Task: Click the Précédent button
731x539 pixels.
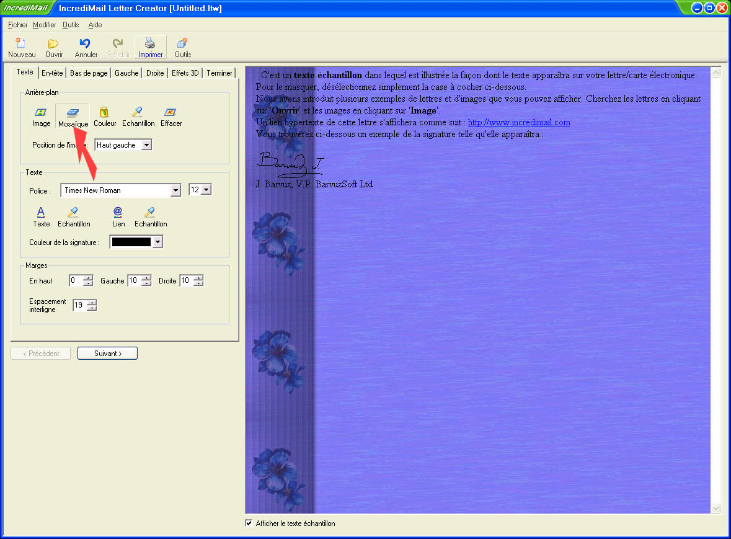Action: 40,354
